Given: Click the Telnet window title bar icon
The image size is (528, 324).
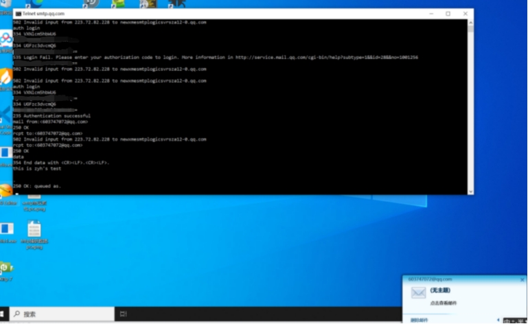Looking at the screenshot, I should [18, 14].
